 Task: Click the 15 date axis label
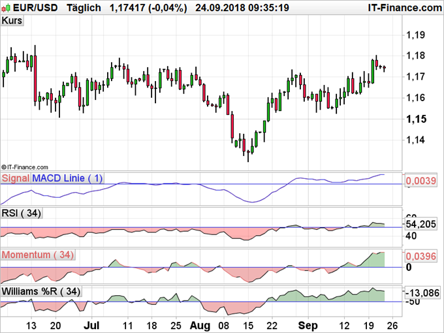(248, 326)
